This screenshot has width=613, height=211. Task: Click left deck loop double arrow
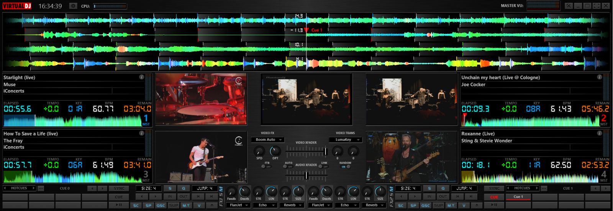[155, 196]
